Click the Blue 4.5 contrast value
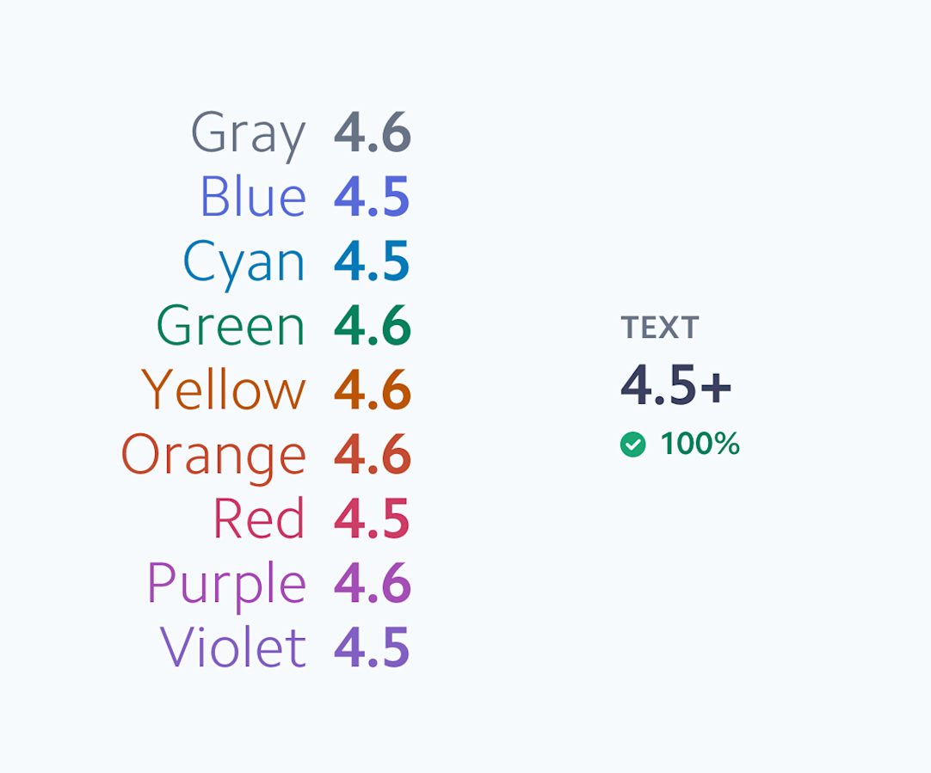 point(372,196)
